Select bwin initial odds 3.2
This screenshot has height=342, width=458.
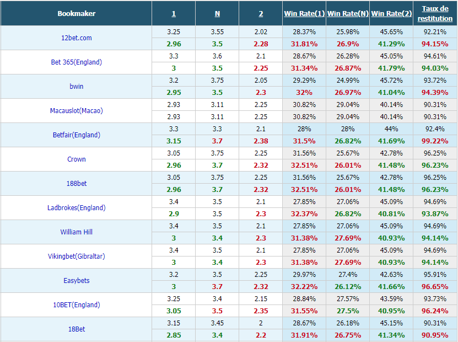coord(174,80)
